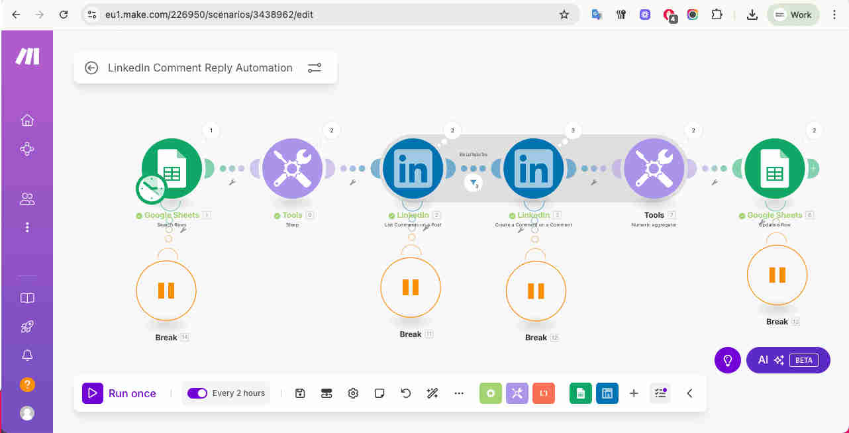Screen dimensions: 849x433
Task: Open the scenario options sliders icon
Action: pos(315,68)
